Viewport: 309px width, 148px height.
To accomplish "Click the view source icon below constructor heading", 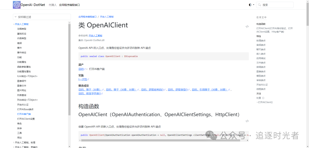I will [x=247, y=121].
